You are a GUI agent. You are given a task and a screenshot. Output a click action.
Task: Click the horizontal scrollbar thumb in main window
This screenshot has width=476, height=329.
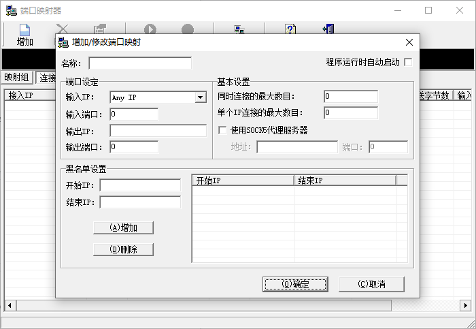(x=204, y=305)
